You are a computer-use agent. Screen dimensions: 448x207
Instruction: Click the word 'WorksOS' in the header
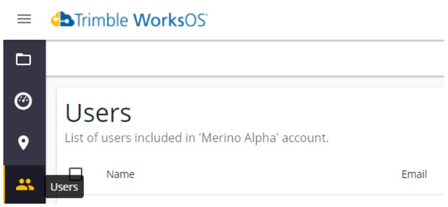pos(170,20)
